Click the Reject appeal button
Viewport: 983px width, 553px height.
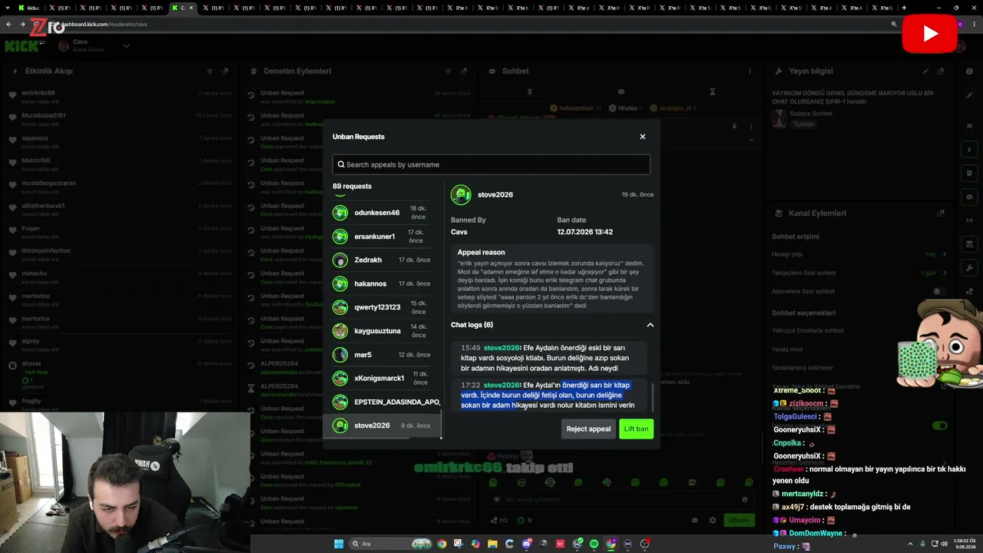pyautogui.click(x=588, y=429)
